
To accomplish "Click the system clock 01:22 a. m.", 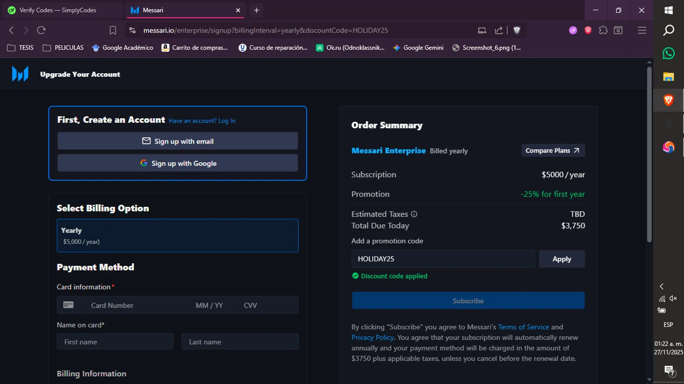I will (668, 343).
